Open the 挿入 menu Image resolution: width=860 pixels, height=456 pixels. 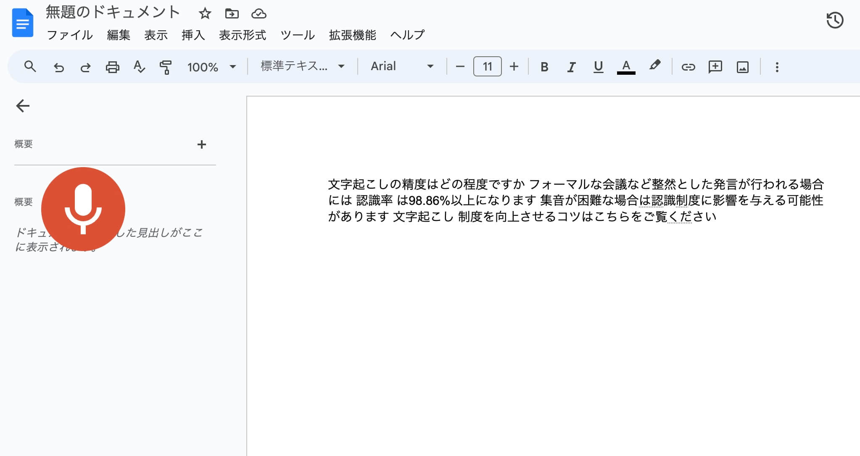click(x=193, y=35)
